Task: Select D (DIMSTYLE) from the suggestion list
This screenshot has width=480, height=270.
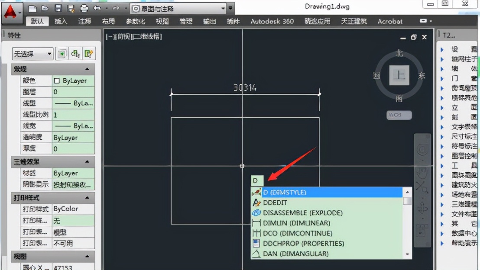Action: [x=327, y=193]
